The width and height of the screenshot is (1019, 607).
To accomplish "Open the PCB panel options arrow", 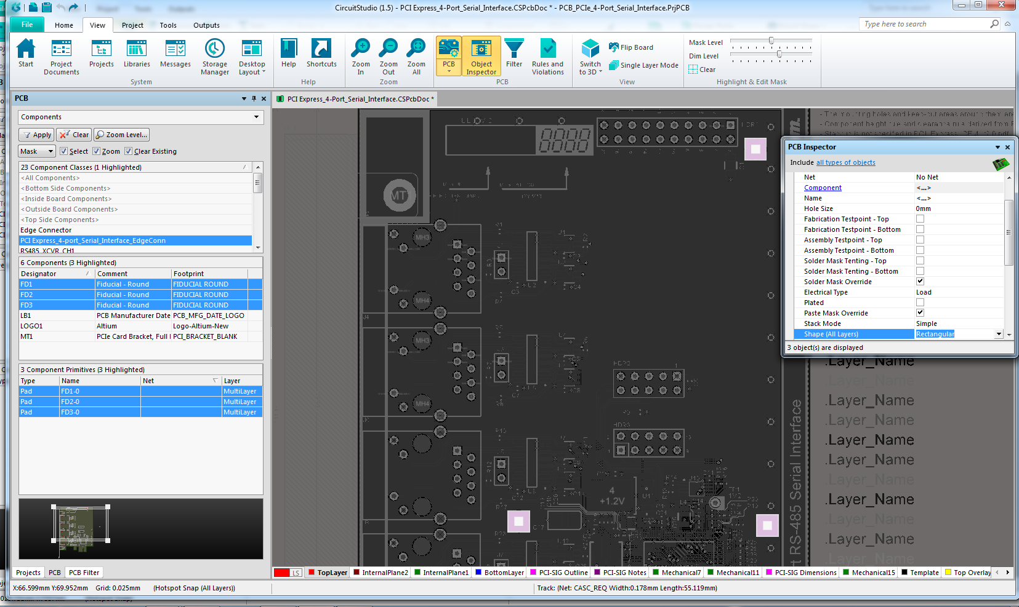I will coord(244,98).
